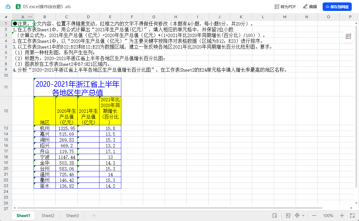The image size is (359, 221).
Task: Select the 杭州 cell in the data table
Action: point(45,128)
